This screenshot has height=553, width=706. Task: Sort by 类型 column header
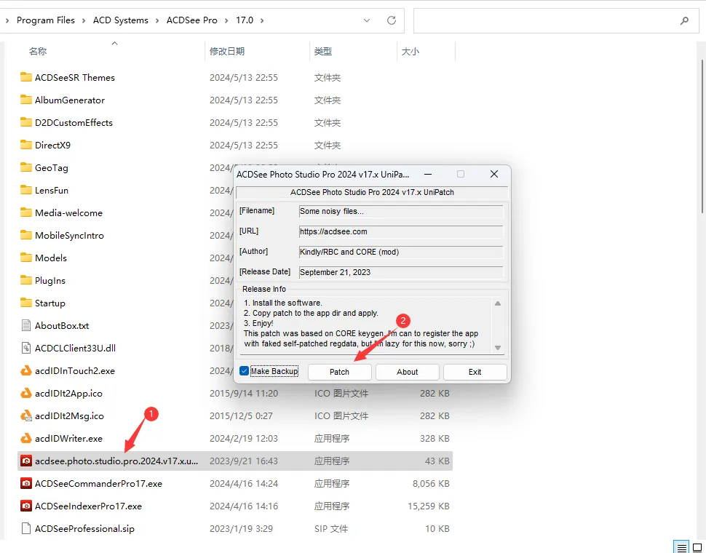pyautogui.click(x=323, y=51)
